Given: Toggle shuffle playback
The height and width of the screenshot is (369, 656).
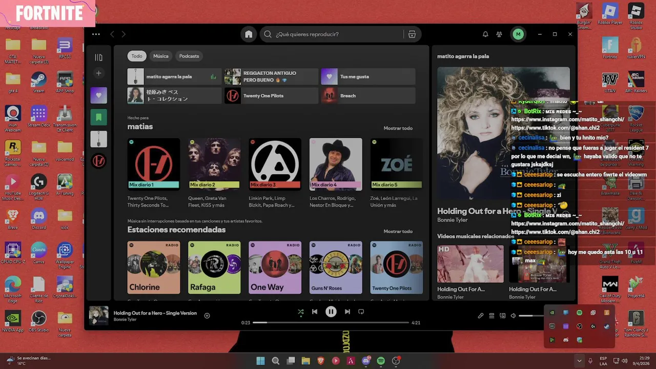Looking at the screenshot, I should [301, 312].
